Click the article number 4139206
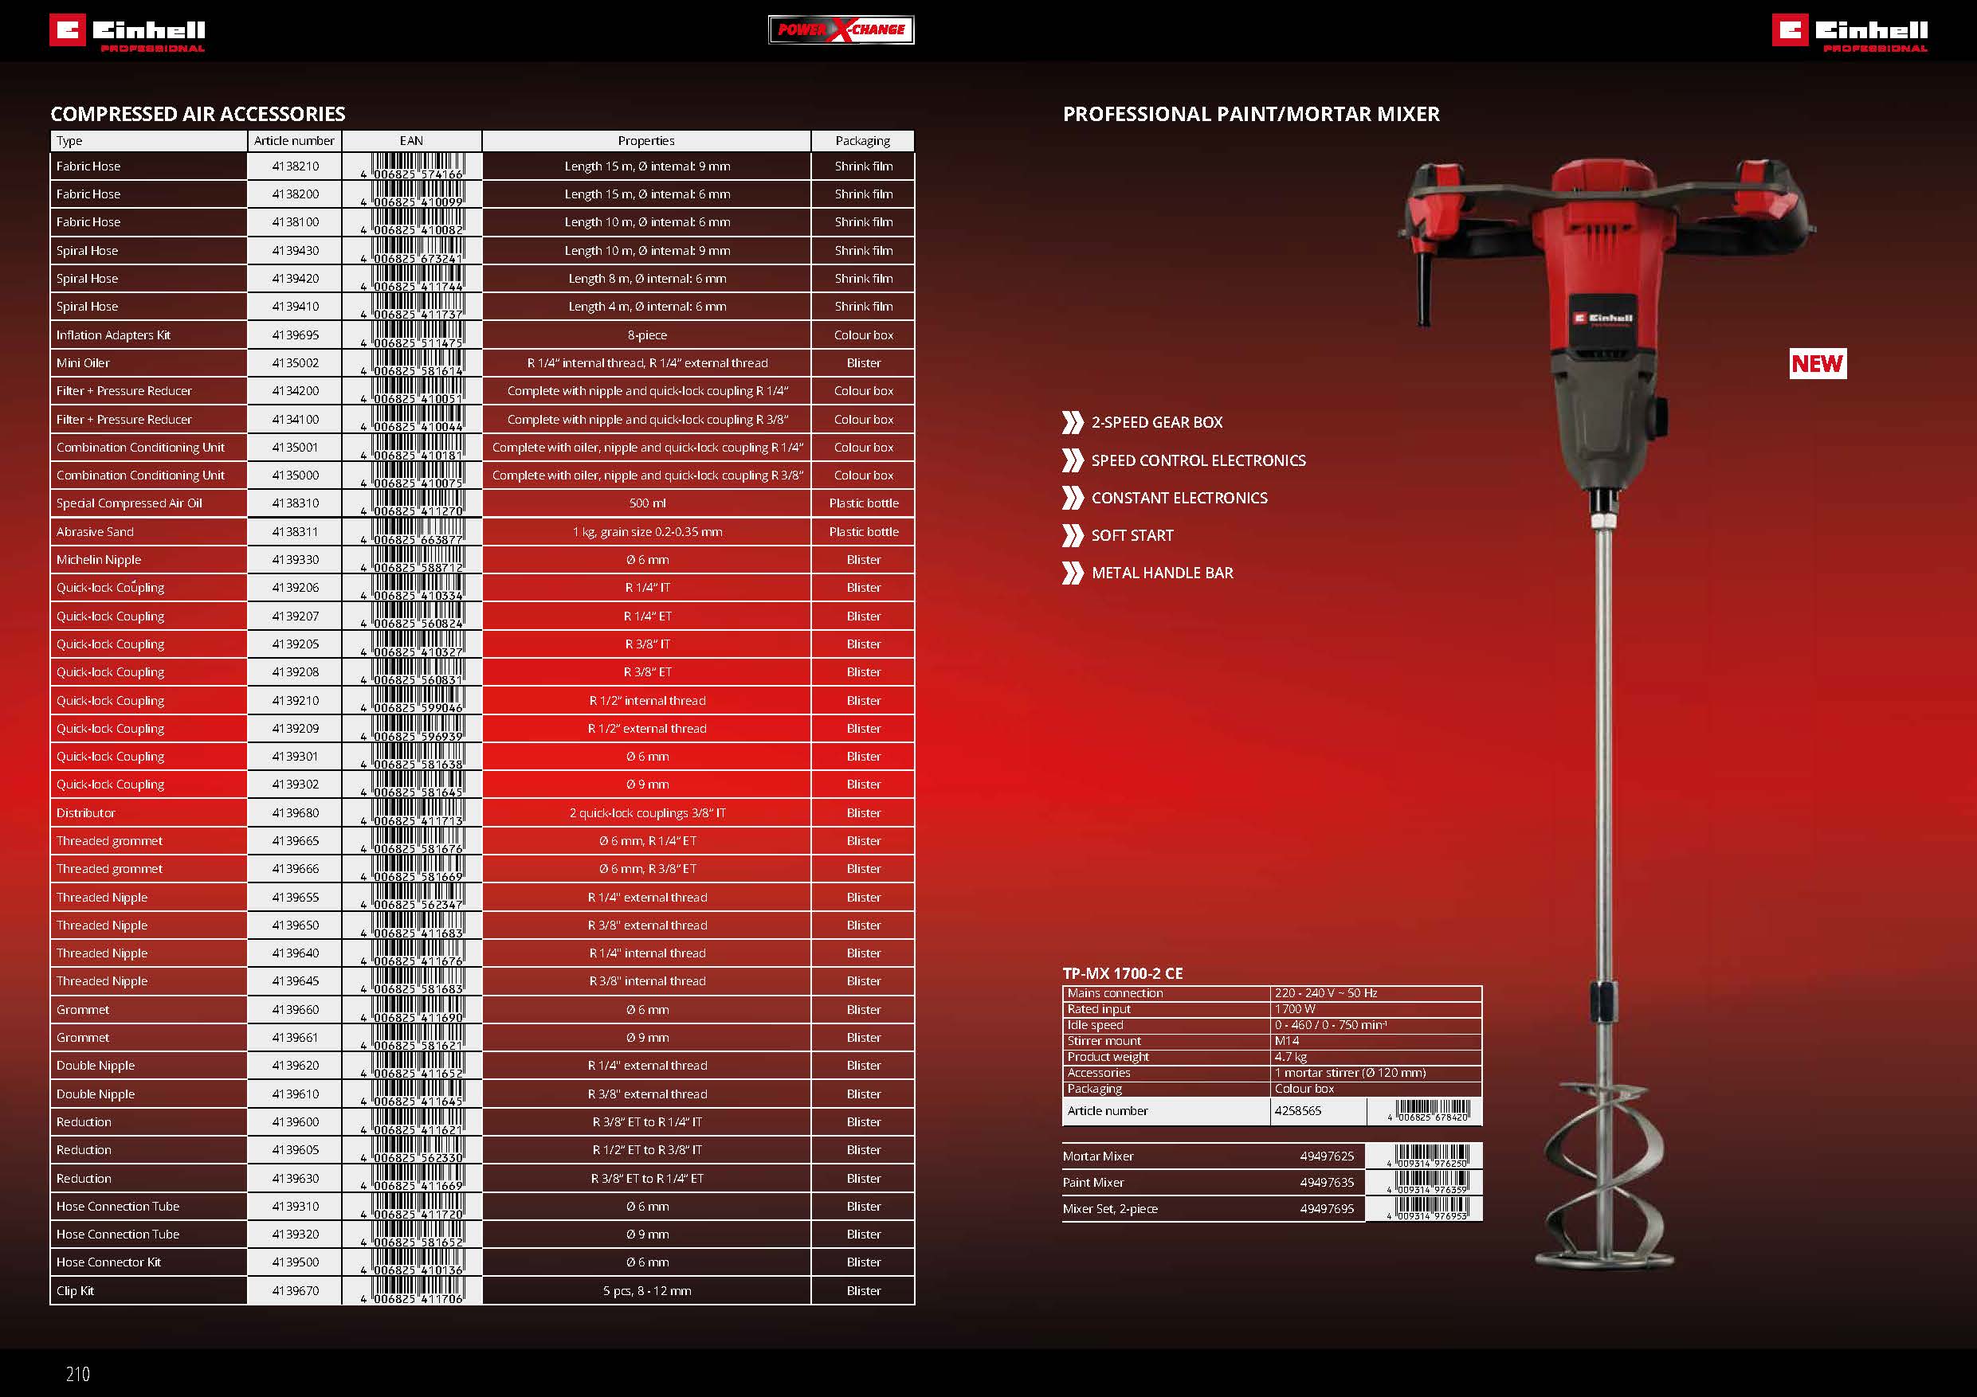The width and height of the screenshot is (1977, 1397). pyautogui.click(x=296, y=588)
